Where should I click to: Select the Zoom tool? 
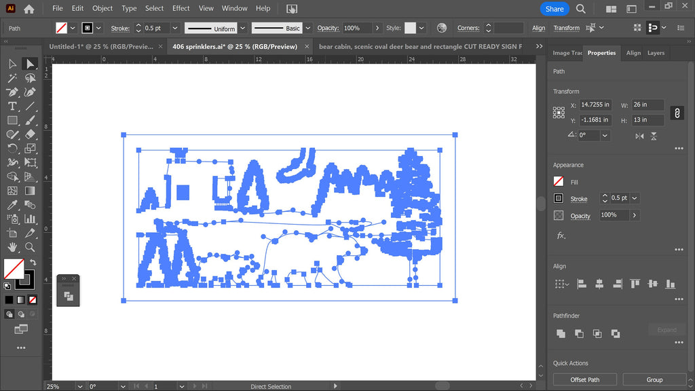(x=30, y=247)
